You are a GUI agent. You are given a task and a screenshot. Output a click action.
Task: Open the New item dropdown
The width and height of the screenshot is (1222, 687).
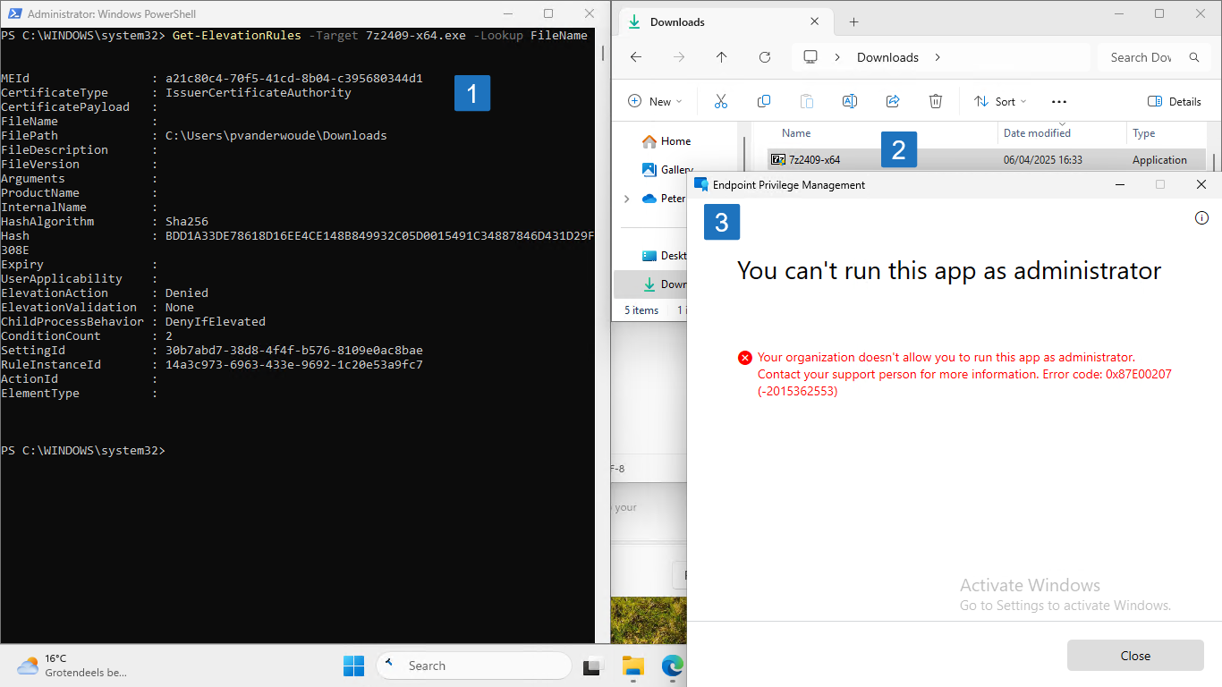click(656, 101)
